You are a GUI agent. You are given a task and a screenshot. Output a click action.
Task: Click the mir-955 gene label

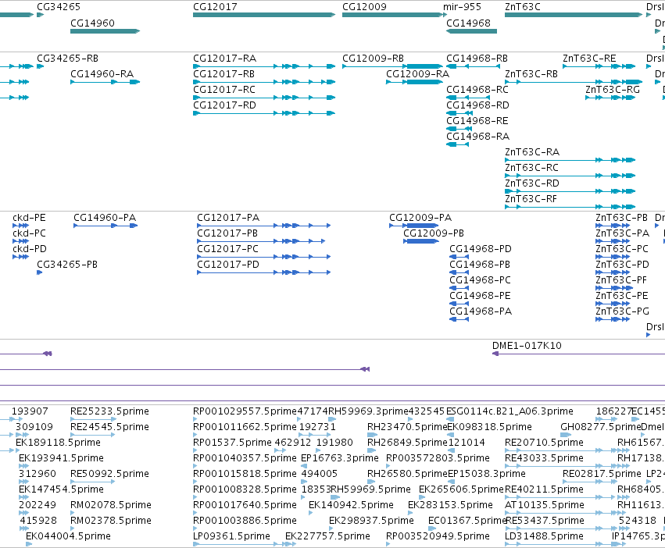coord(463,7)
